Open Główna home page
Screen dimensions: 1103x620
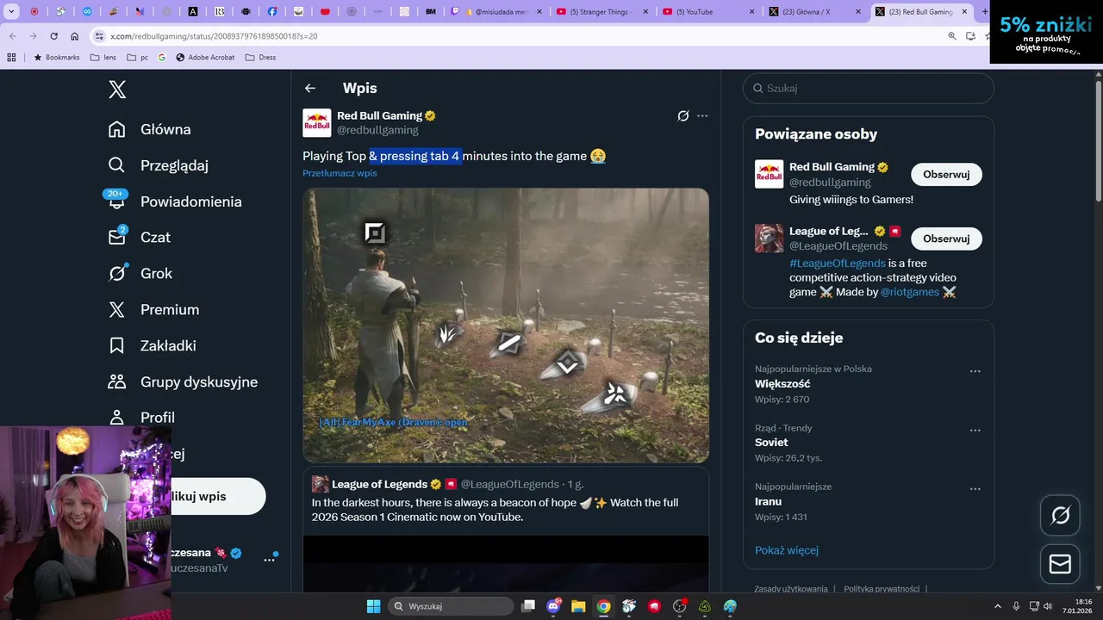coord(150,129)
